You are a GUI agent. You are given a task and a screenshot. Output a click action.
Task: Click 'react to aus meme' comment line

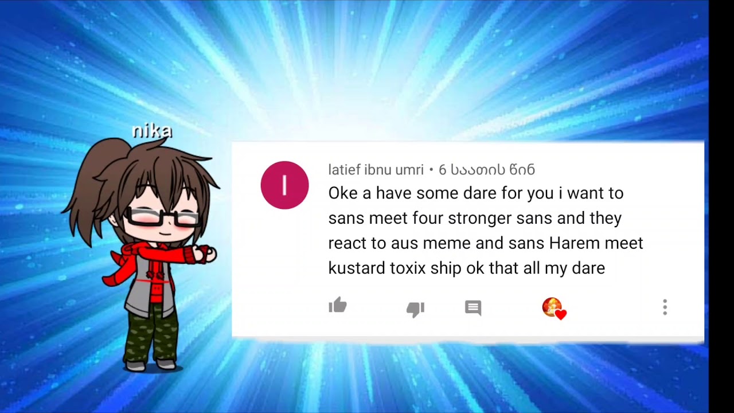pyautogui.click(x=485, y=243)
